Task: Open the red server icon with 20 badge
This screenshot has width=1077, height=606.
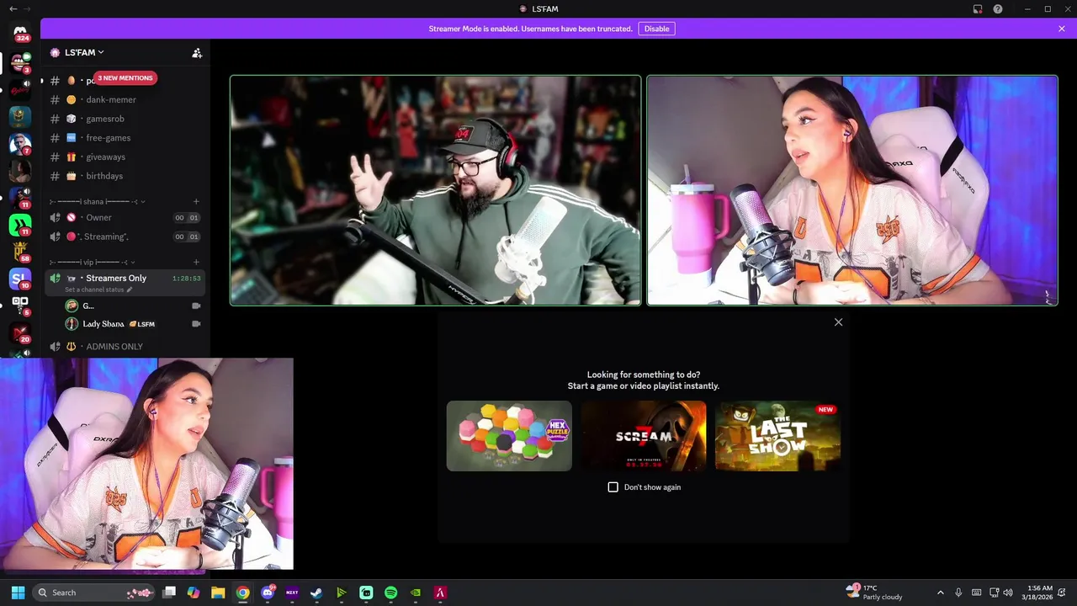Action: point(20,332)
